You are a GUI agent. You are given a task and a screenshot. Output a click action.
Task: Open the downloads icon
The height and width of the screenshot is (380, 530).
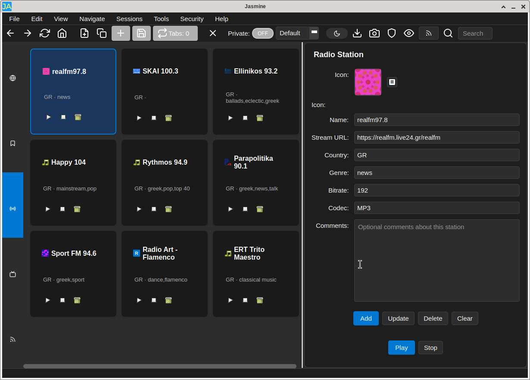[357, 33]
